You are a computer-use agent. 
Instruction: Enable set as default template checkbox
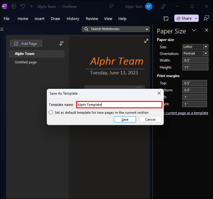[x=51, y=112]
